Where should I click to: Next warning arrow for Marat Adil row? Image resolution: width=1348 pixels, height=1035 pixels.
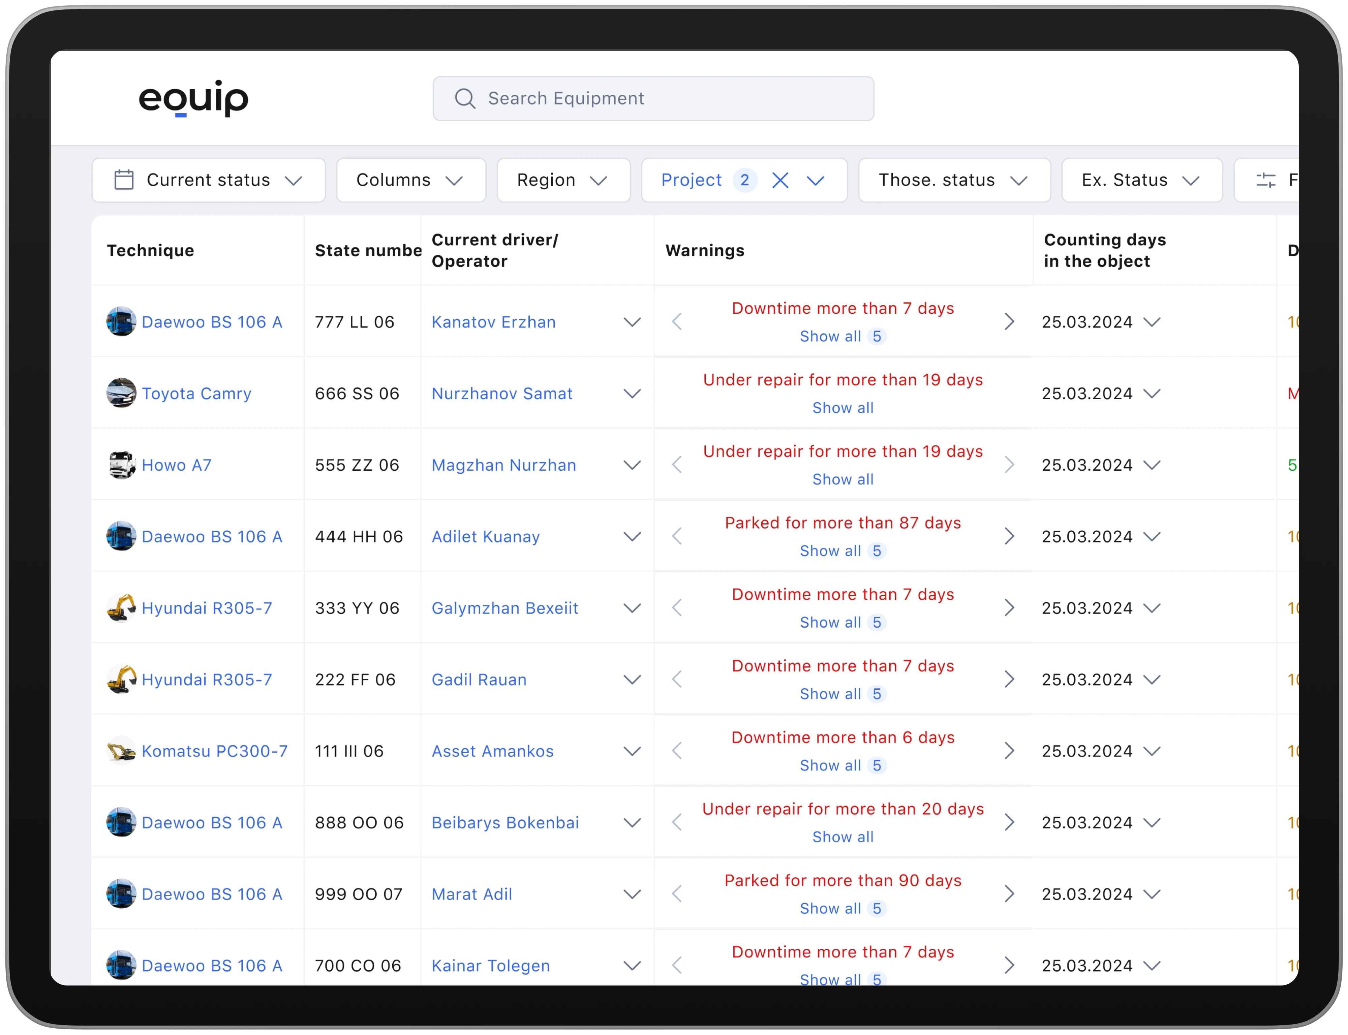click(1009, 893)
